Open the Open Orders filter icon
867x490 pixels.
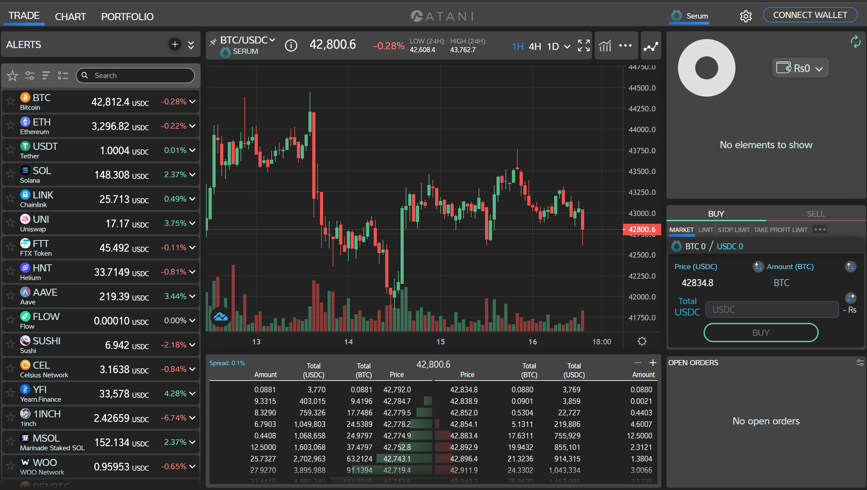coord(860,362)
